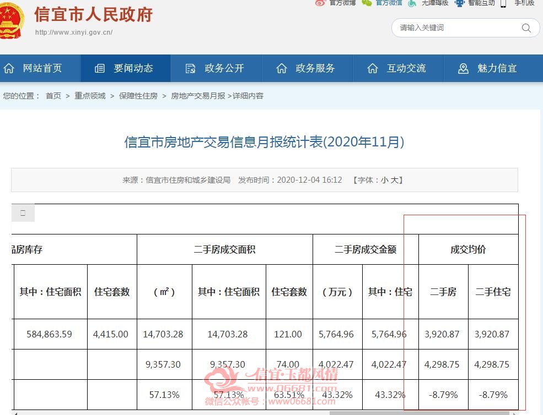Click the site title 信宜市人民政府
Image resolution: width=543 pixels, height=415 pixels.
pyautogui.click(x=94, y=14)
